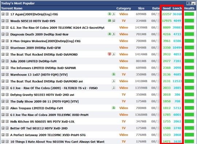Open results count dropdown in Today's Most Popular header
Image resolution: width=197 pixels, height=144 pixels.
(191, 3)
